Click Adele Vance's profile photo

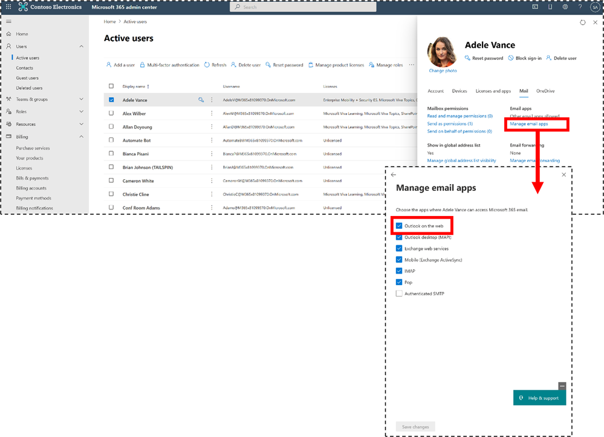(x=442, y=52)
